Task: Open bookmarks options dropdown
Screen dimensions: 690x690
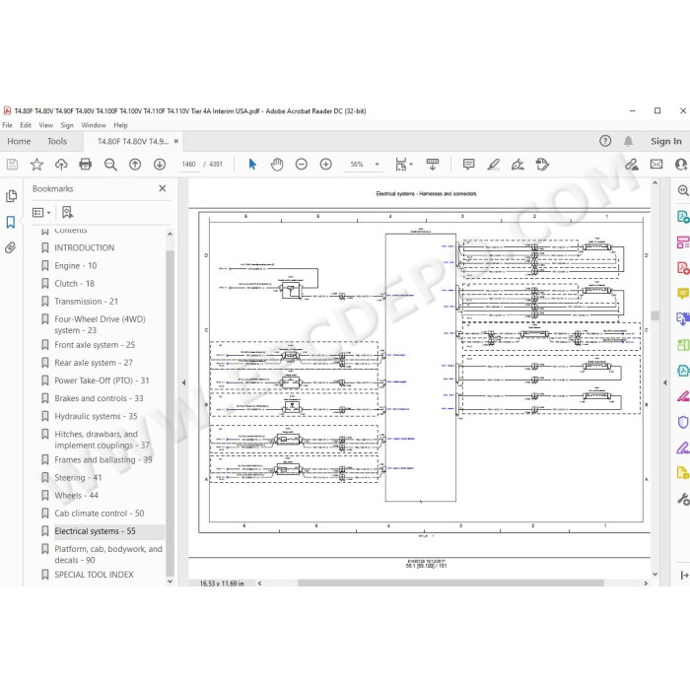Action: coord(41,213)
